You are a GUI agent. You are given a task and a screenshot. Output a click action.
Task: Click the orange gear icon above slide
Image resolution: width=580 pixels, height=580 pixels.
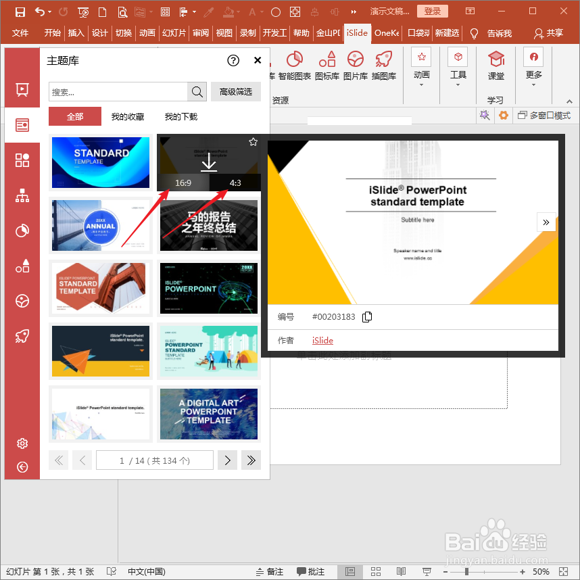click(503, 116)
